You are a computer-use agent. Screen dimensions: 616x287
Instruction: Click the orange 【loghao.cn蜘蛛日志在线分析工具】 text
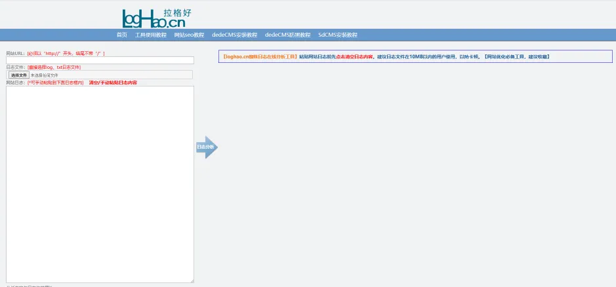point(260,56)
